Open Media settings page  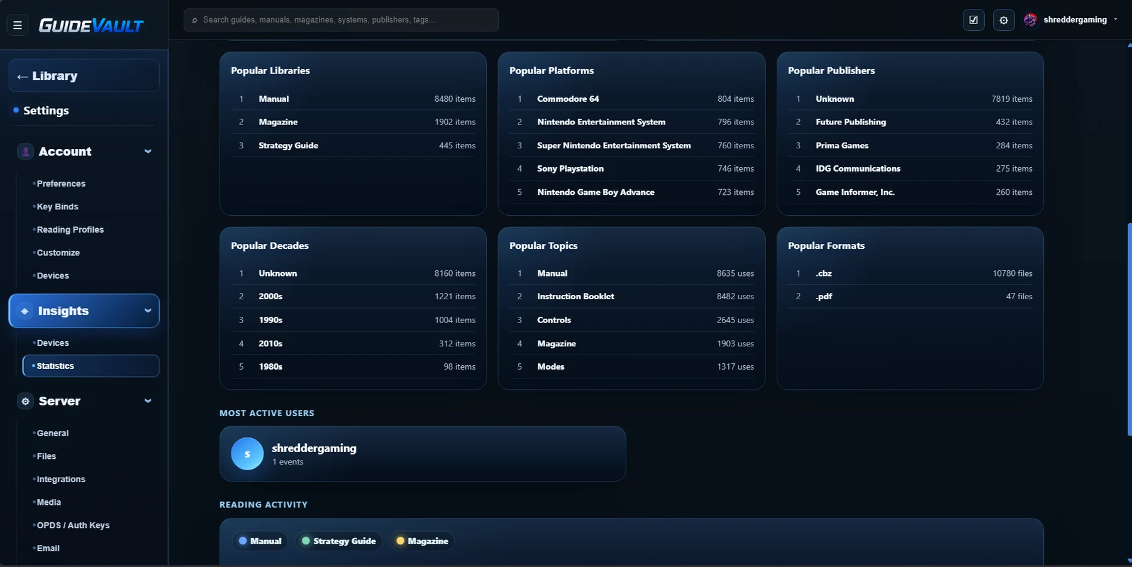click(48, 502)
